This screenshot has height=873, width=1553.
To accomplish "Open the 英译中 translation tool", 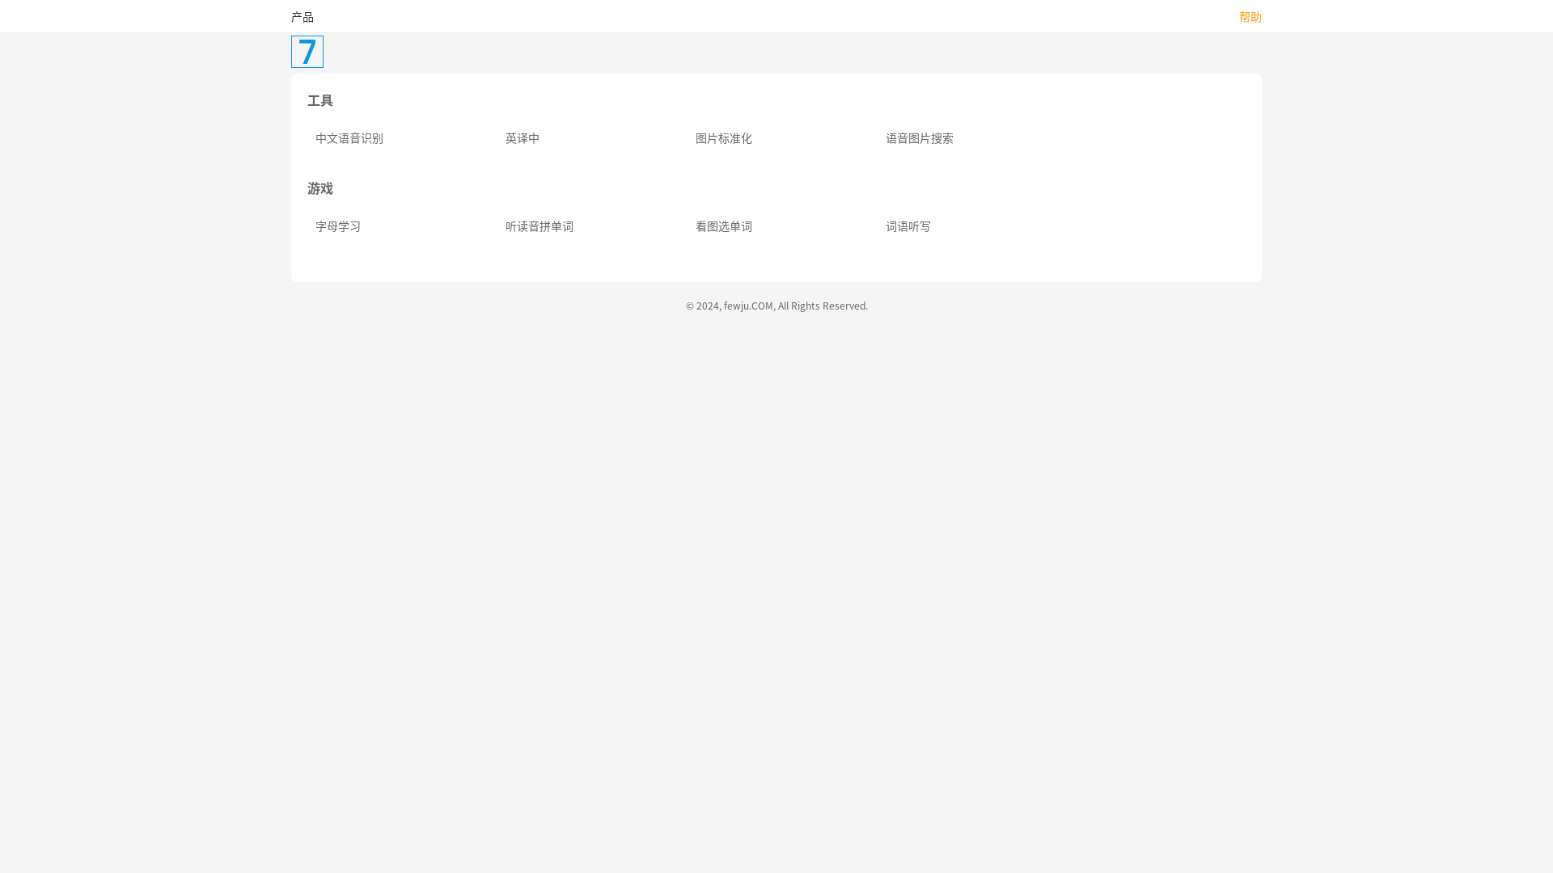I will pos(523,138).
